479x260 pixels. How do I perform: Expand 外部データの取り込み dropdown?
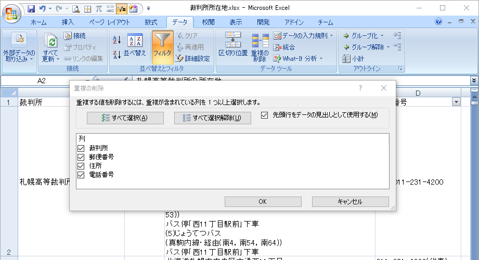pyautogui.click(x=19, y=47)
